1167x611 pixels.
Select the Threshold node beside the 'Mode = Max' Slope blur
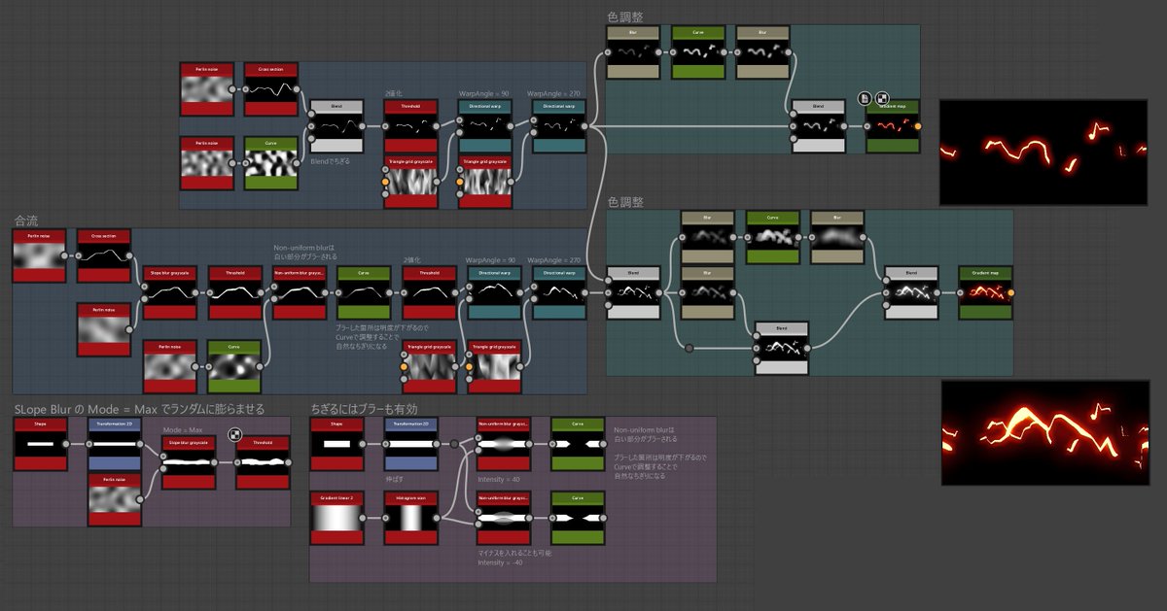click(263, 463)
